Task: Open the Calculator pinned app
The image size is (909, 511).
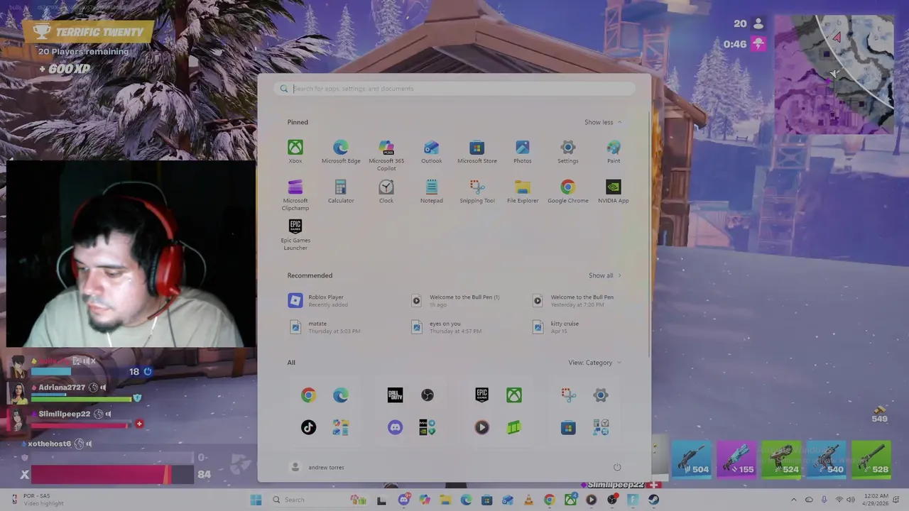Action: (x=341, y=192)
